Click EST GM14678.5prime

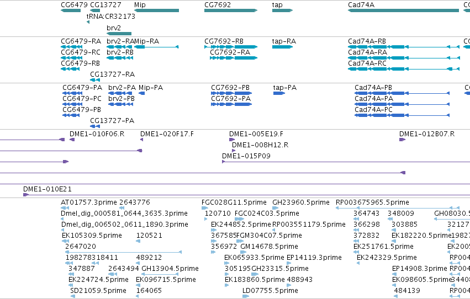[x=244, y=252]
